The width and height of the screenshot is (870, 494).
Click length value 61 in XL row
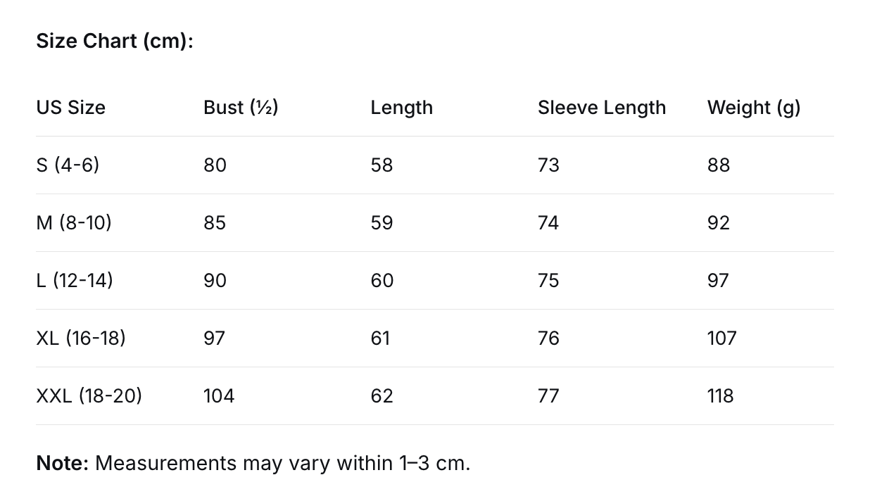[x=380, y=338]
